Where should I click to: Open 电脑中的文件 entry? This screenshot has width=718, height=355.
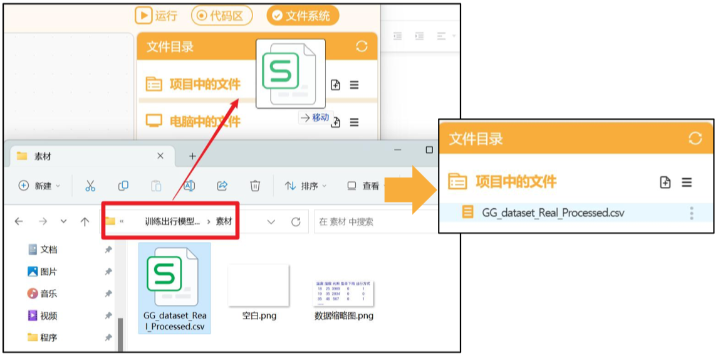[x=193, y=122]
